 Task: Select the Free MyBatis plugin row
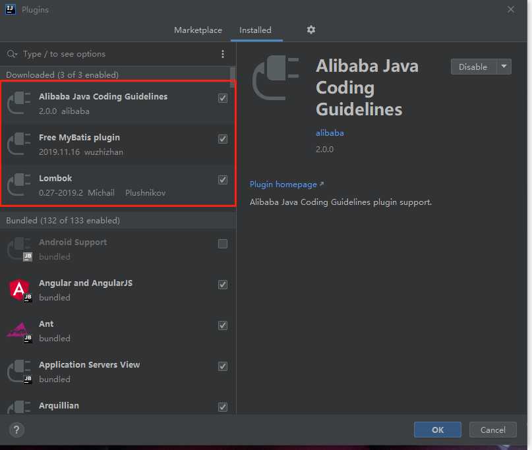117,144
